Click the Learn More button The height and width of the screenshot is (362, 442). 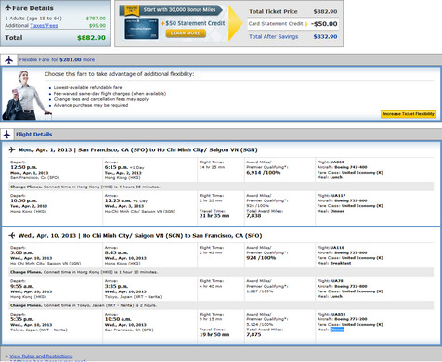click(x=186, y=33)
